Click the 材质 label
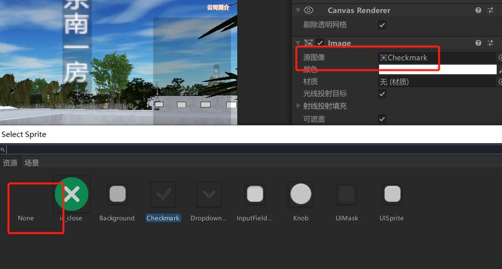This screenshot has width=502, height=269. coord(310,82)
